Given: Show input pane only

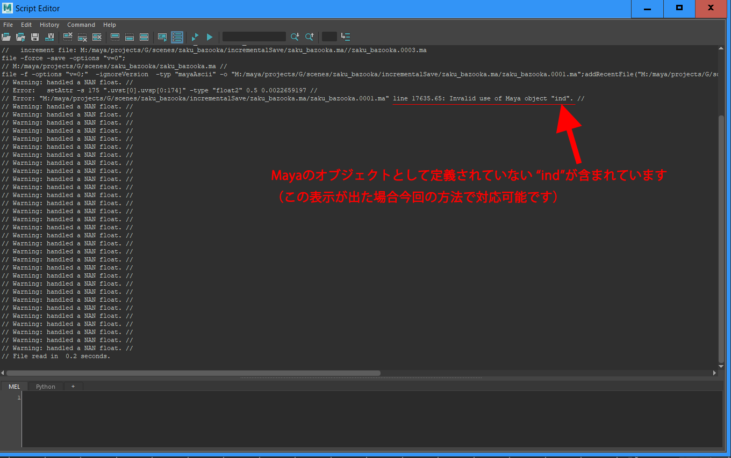Looking at the screenshot, I should 130,37.
